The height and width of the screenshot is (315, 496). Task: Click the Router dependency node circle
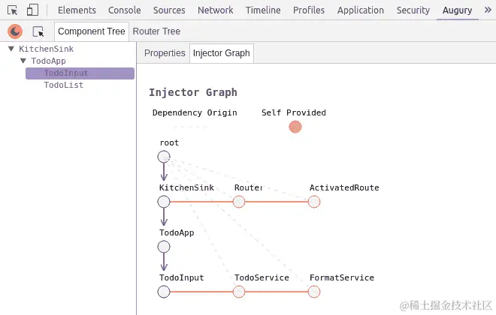click(x=239, y=202)
